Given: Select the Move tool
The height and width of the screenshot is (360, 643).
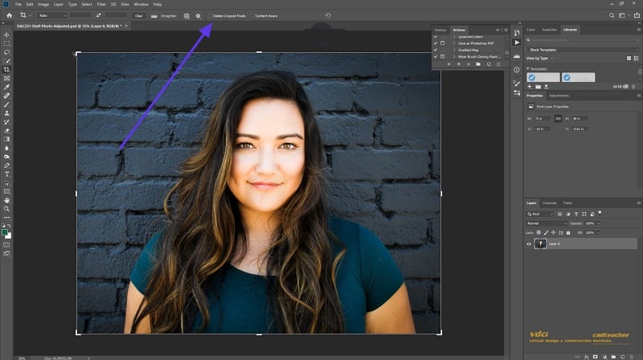Looking at the screenshot, I should [6, 35].
